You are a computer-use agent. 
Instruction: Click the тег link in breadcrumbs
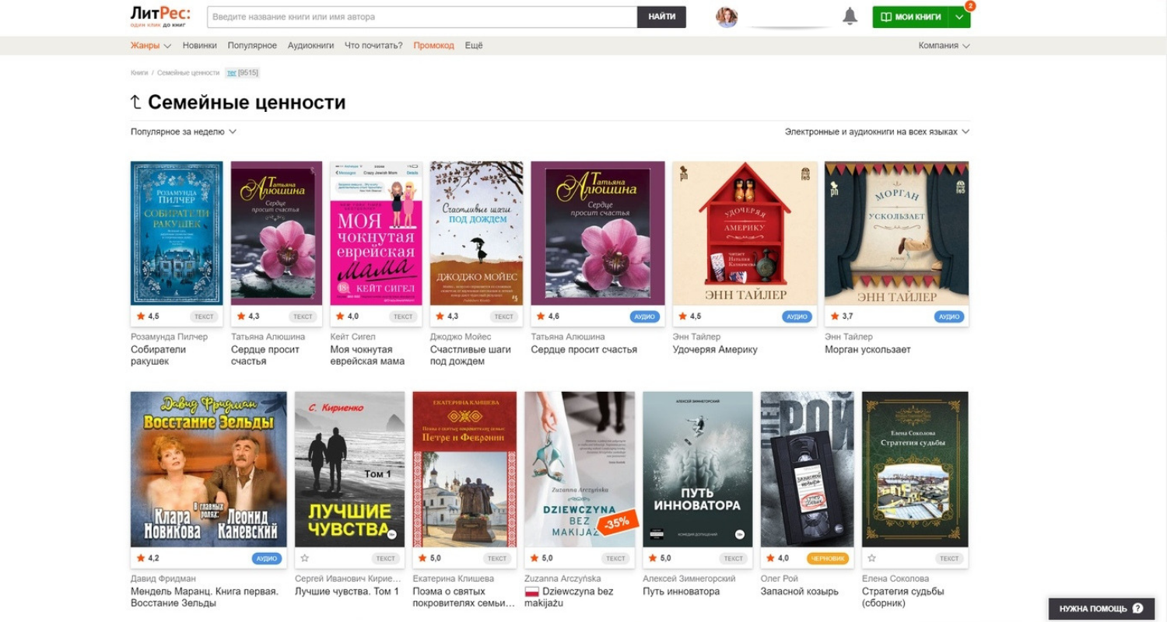(x=231, y=72)
